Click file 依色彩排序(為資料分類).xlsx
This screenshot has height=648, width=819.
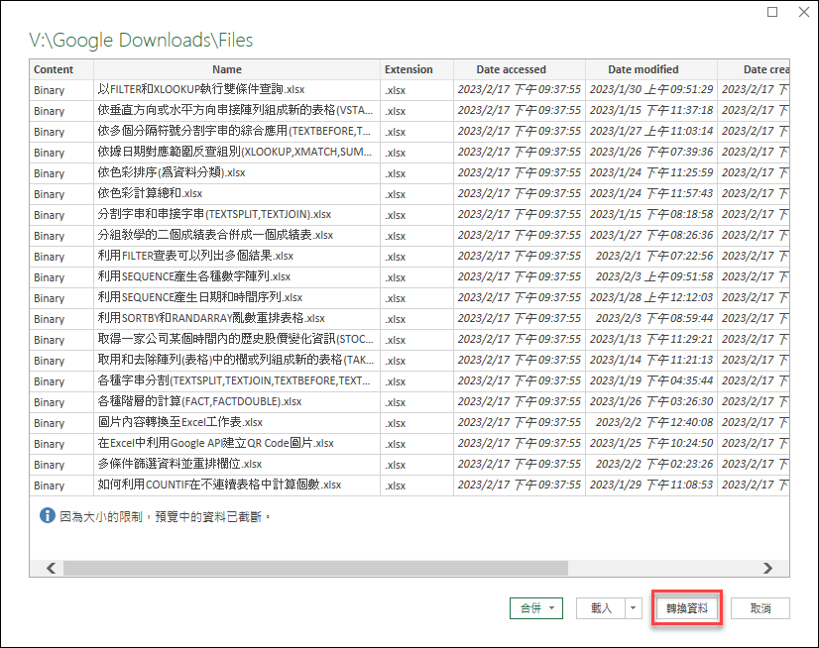click(172, 172)
